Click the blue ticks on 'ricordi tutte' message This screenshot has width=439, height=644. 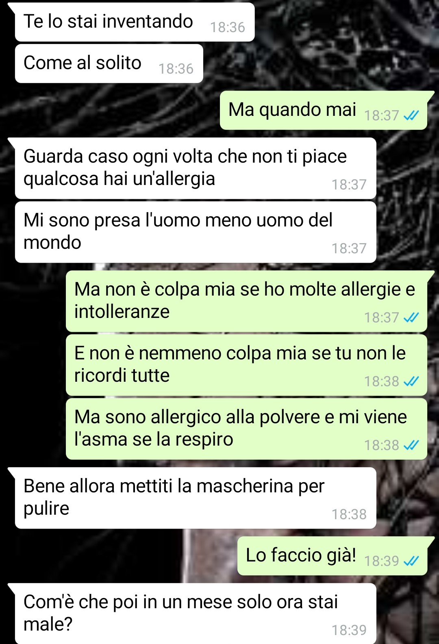click(411, 381)
